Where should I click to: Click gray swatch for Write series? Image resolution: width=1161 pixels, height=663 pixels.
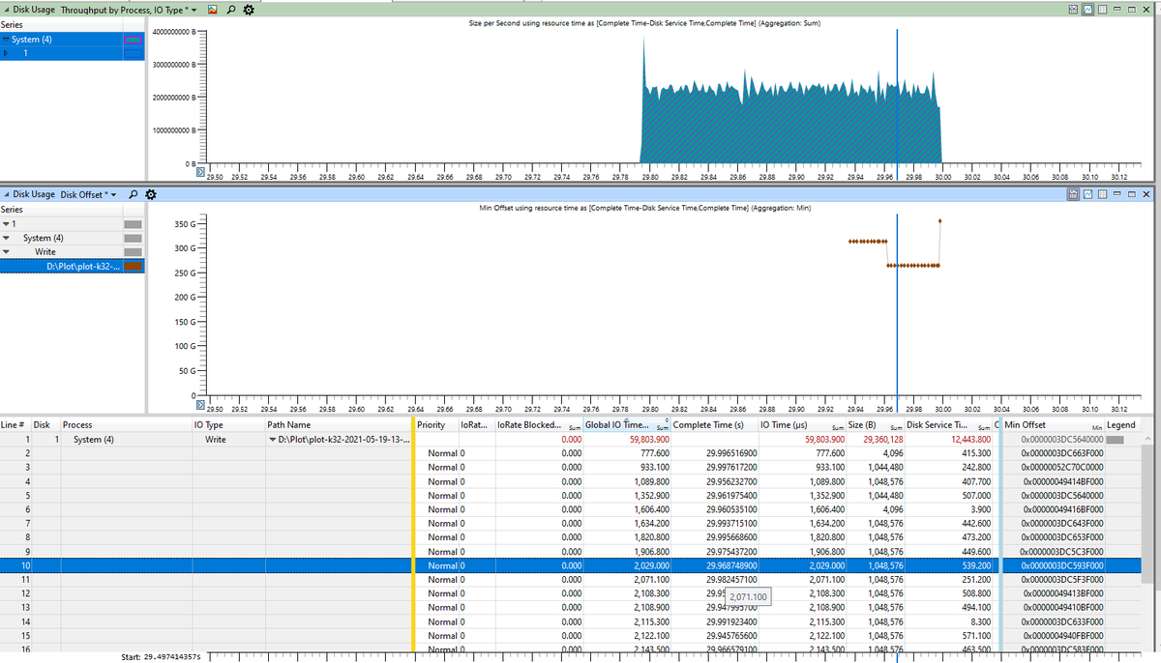click(x=133, y=251)
